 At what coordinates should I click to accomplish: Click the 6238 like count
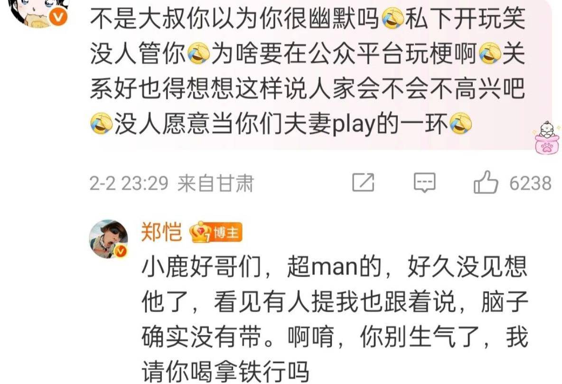pos(531,183)
